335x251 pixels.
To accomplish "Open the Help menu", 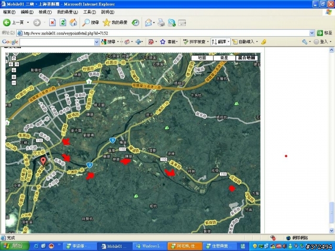I will click(x=107, y=12).
